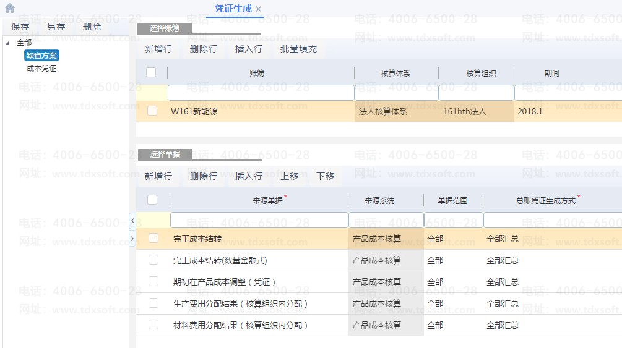Click 删除 in the left toolbar
Screen dimensions: 622x348
(x=92, y=27)
